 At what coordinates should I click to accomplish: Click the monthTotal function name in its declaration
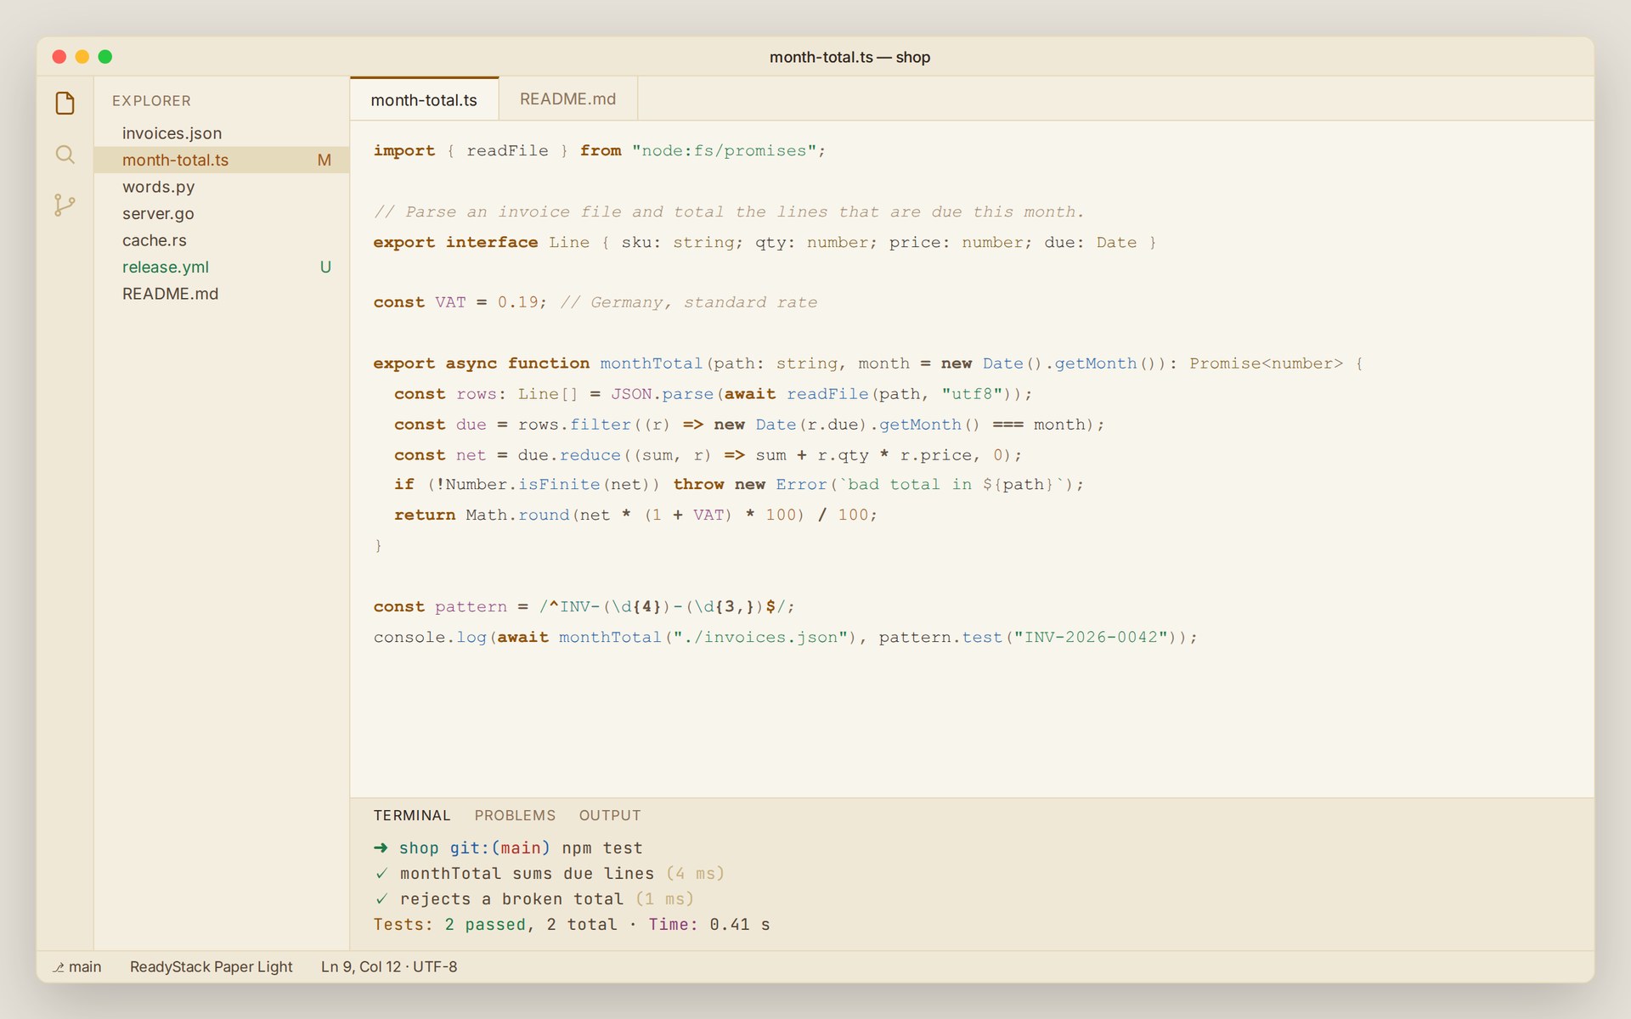pyautogui.click(x=652, y=363)
